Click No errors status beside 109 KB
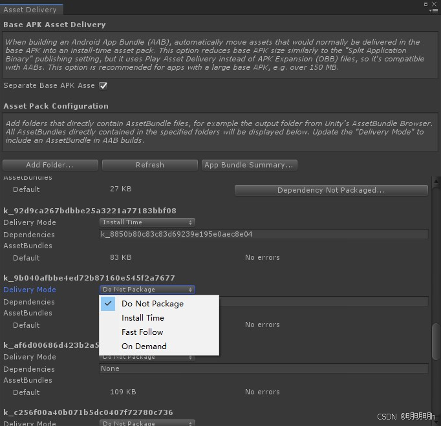This screenshot has height=426, width=441. [x=263, y=392]
